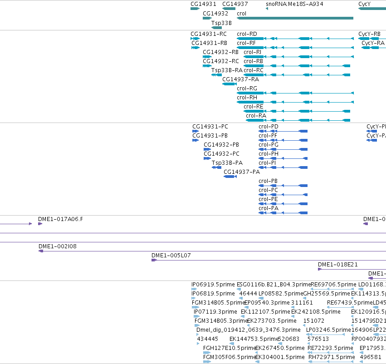
Task: Click the CG14932-RC transcript label
Action: (220, 61)
